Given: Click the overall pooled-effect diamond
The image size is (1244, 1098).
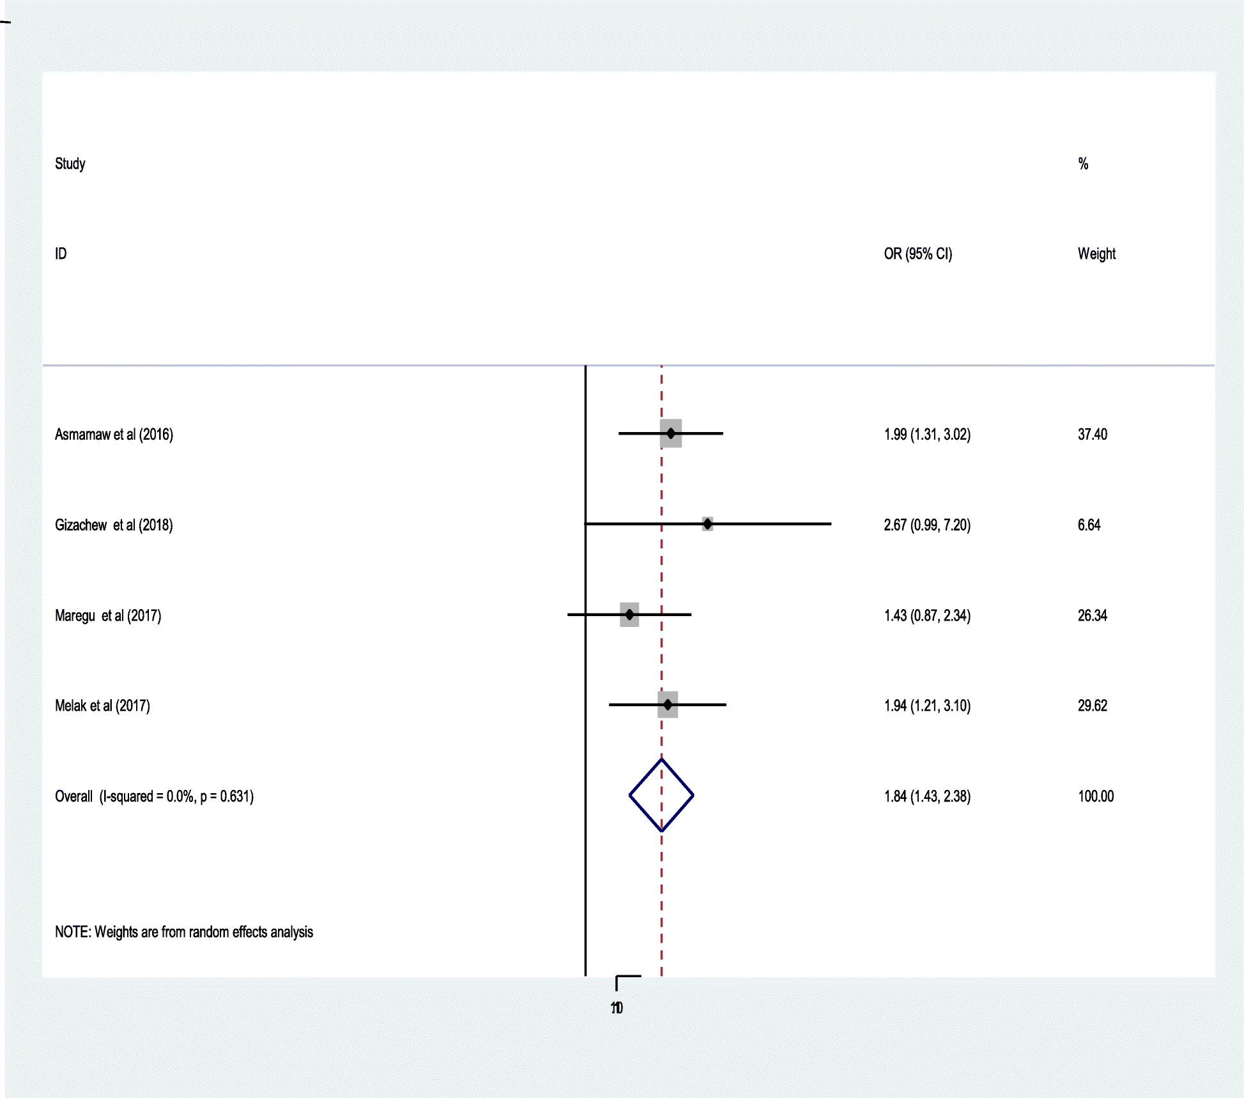Looking at the screenshot, I should point(662,796).
